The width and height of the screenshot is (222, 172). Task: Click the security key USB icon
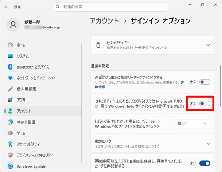99,45
